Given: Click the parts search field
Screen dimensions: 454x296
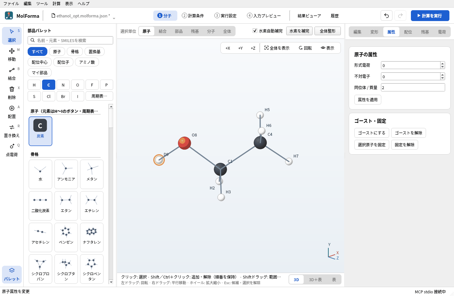Looking at the screenshot, I should point(70,40).
